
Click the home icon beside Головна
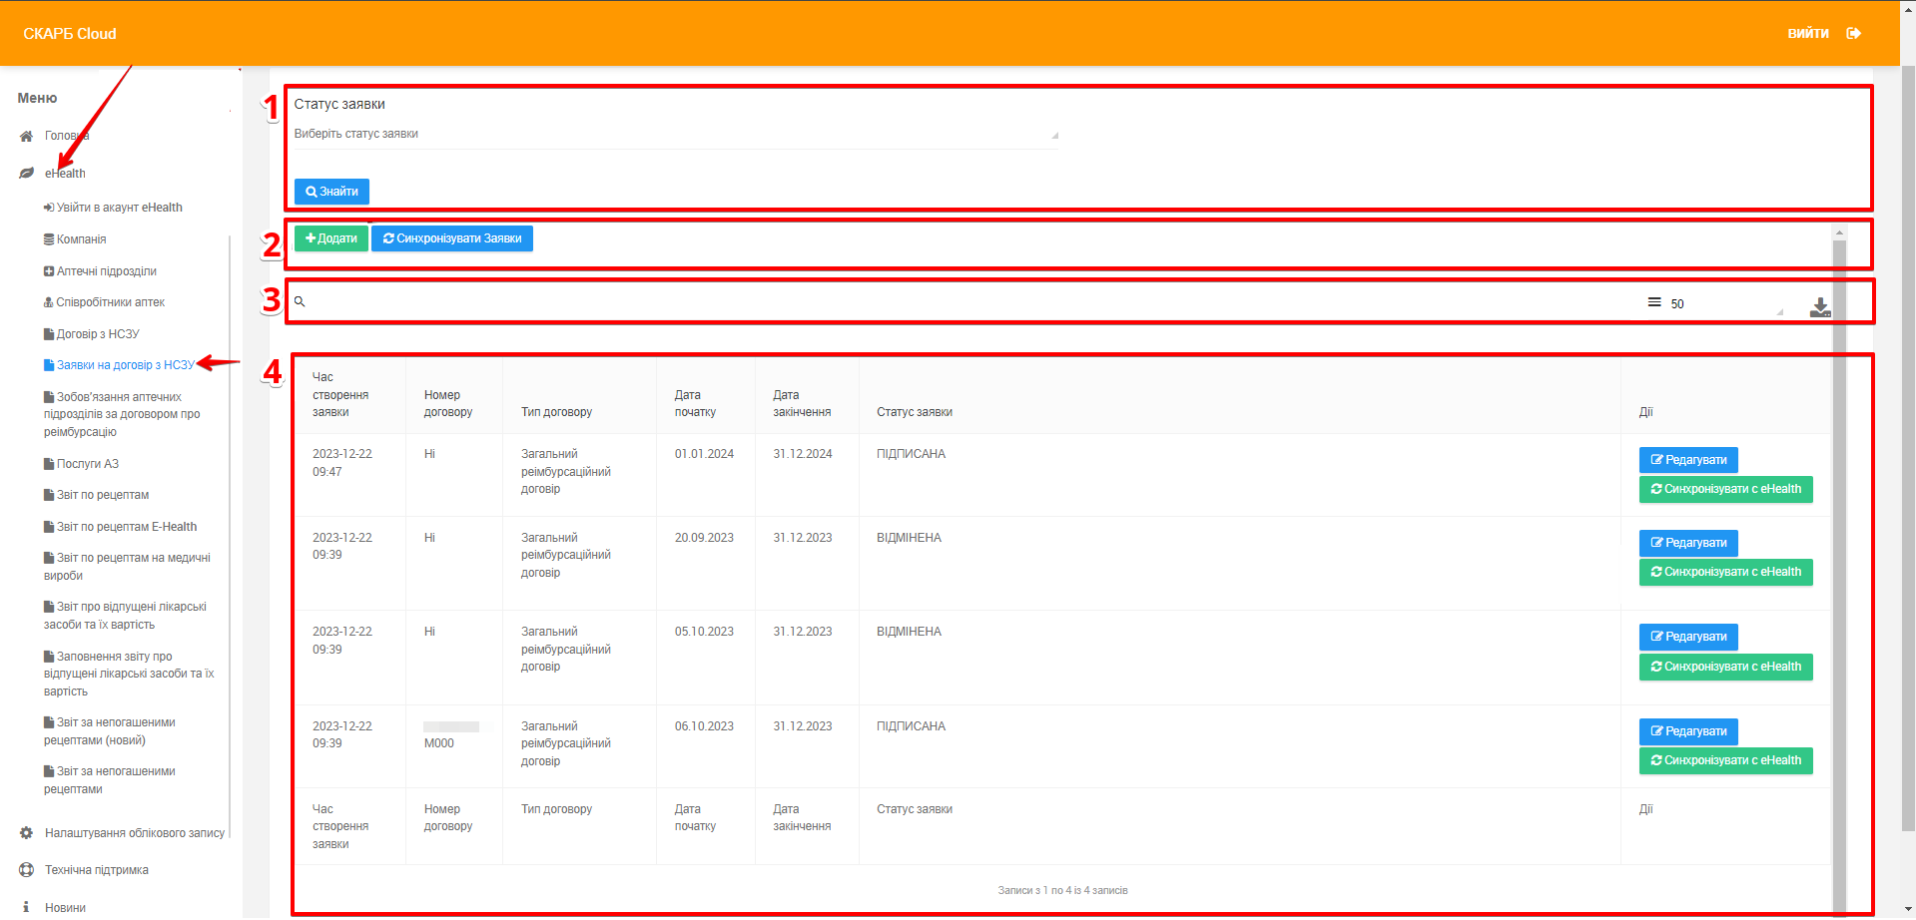click(27, 137)
